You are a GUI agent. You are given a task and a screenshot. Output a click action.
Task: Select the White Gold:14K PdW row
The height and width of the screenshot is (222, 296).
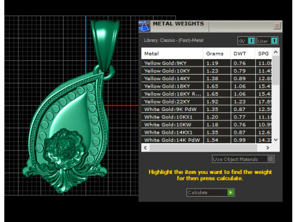207,140
